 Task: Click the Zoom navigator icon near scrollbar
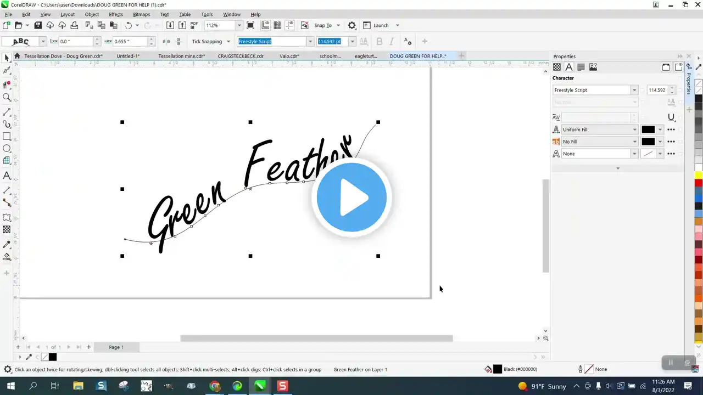(x=545, y=338)
